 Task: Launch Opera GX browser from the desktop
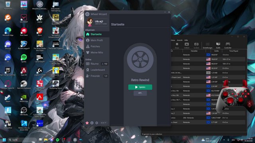[x=8, y=85]
